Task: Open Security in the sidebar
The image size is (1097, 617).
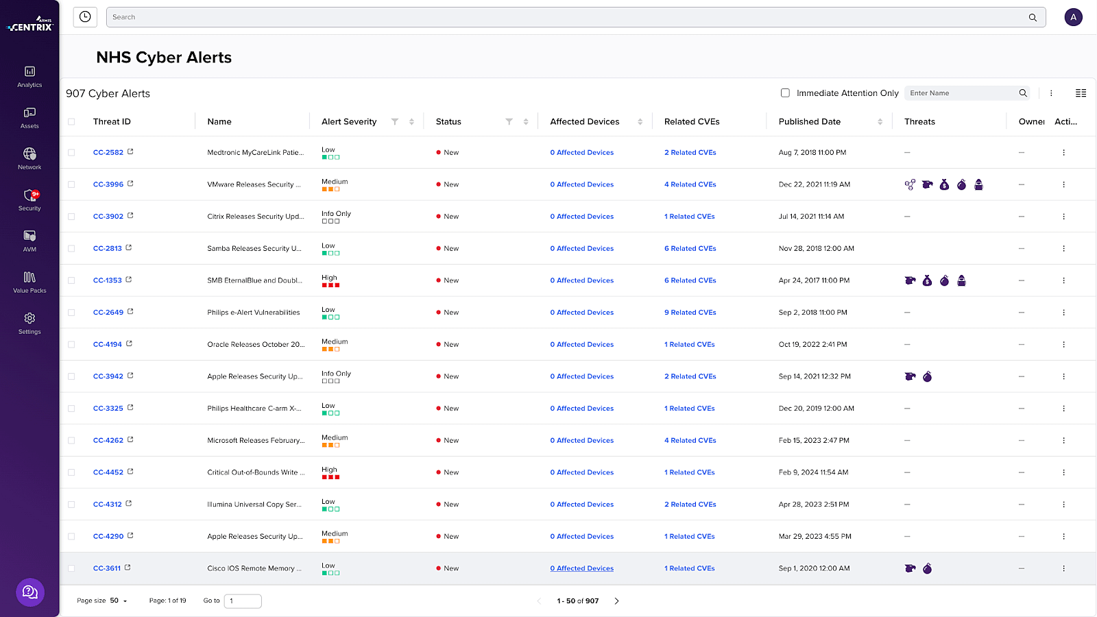Action: pyautogui.click(x=29, y=200)
